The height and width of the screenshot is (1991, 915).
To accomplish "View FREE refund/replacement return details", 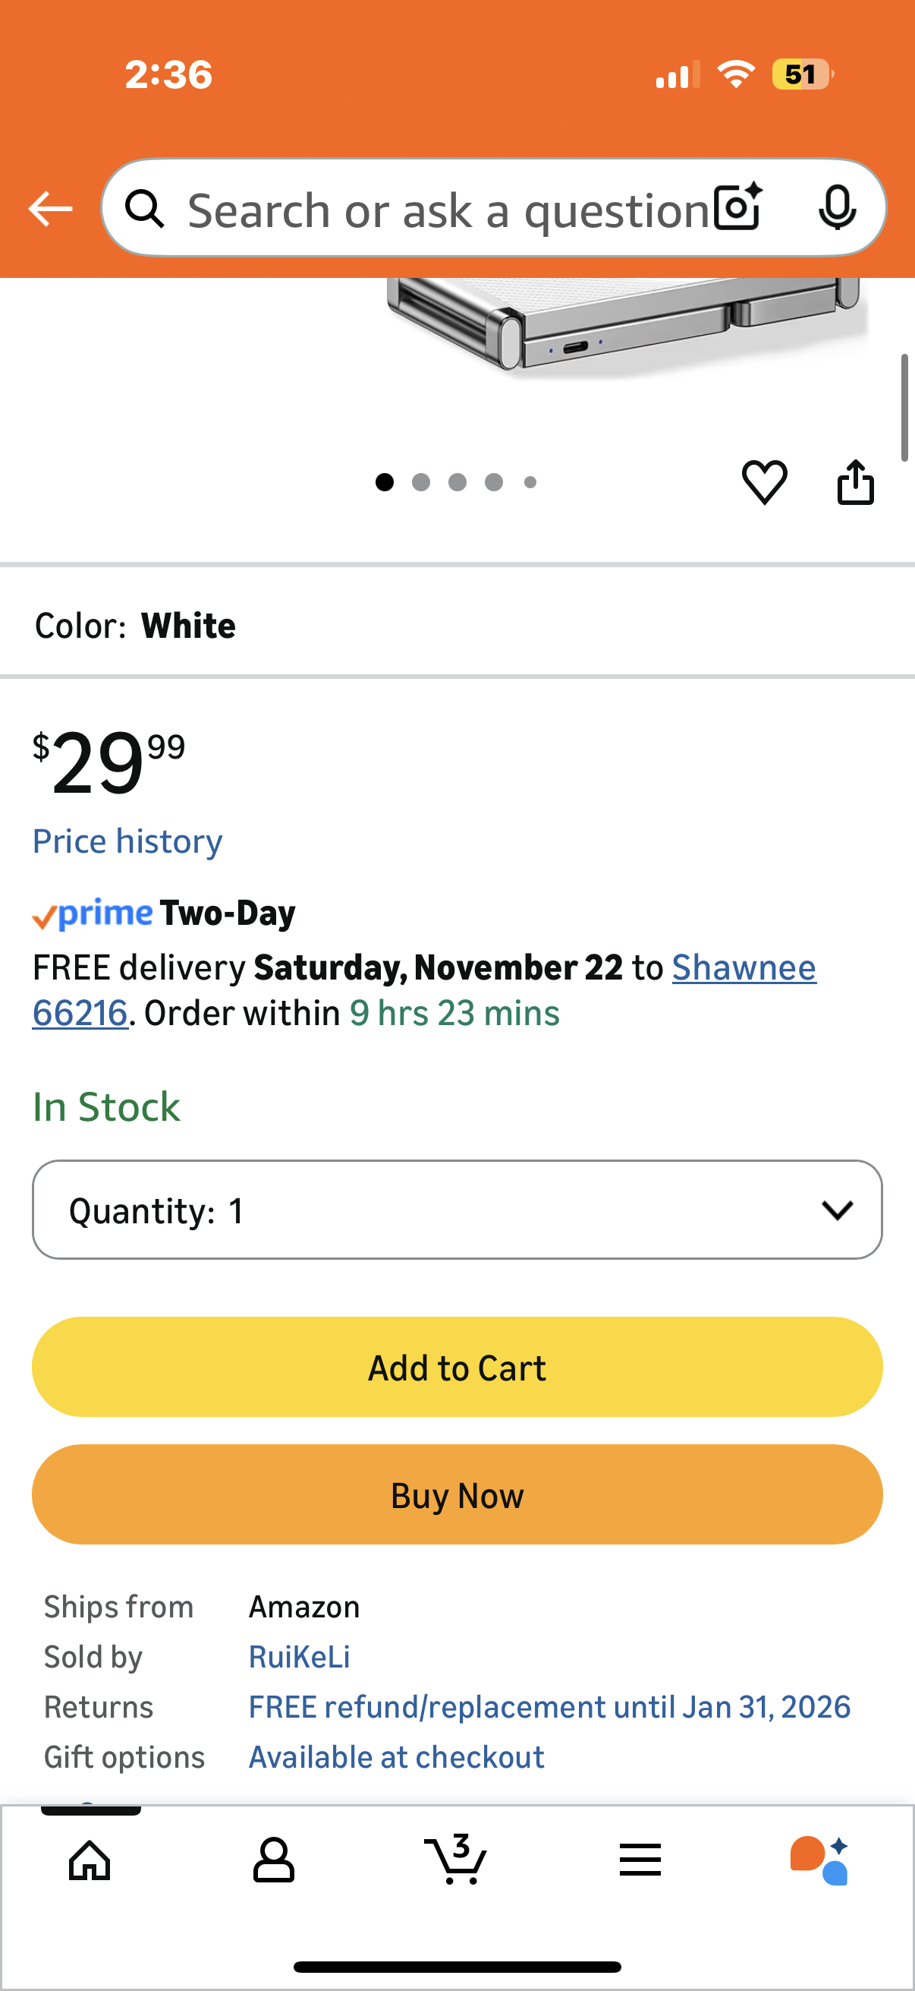I will [x=549, y=1706].
